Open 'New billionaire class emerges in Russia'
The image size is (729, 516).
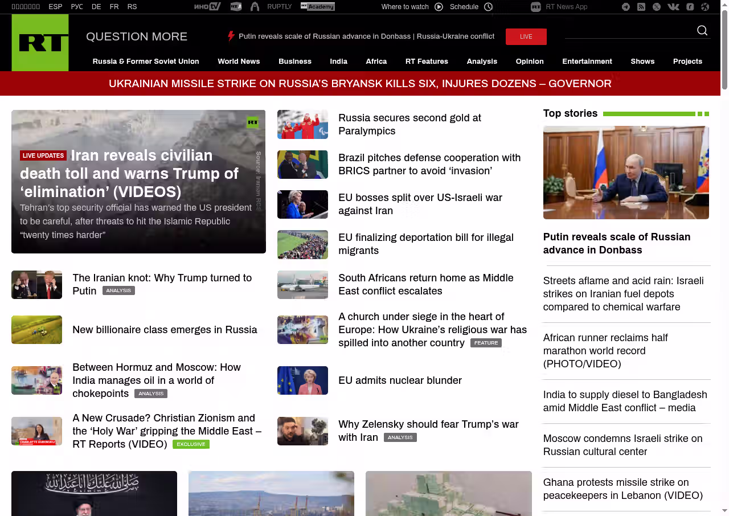[x=165, y=330]
